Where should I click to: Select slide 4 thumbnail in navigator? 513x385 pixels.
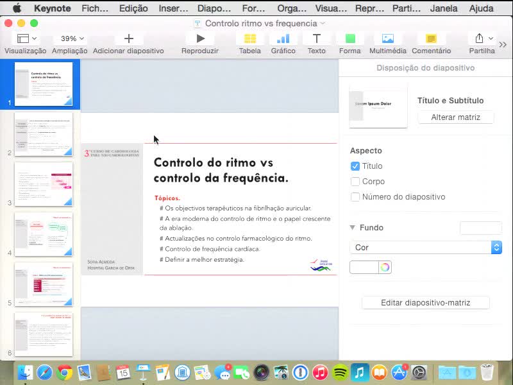(44, 234)
